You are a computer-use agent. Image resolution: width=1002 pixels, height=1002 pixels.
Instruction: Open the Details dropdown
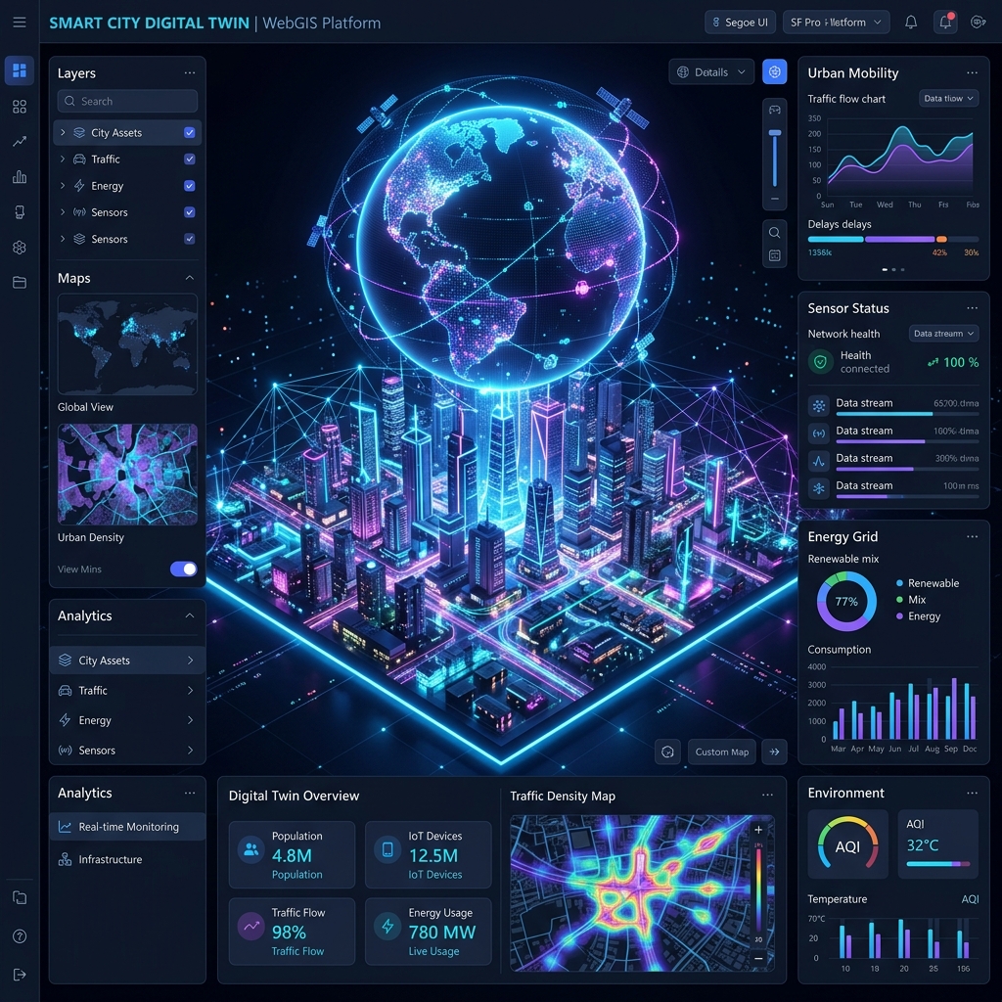tap(710, 72)
